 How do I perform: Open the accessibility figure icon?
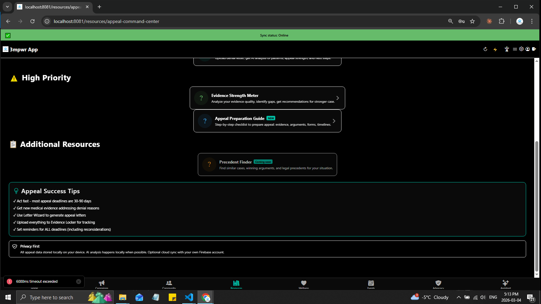507,49
